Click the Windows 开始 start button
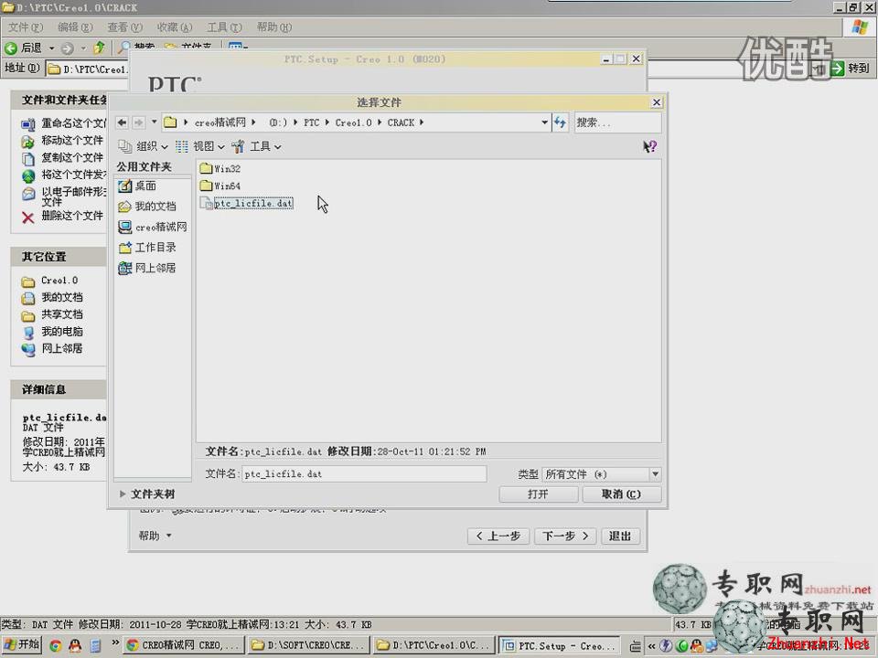Screen dimensions: 878x658 (x=21, y=645)
